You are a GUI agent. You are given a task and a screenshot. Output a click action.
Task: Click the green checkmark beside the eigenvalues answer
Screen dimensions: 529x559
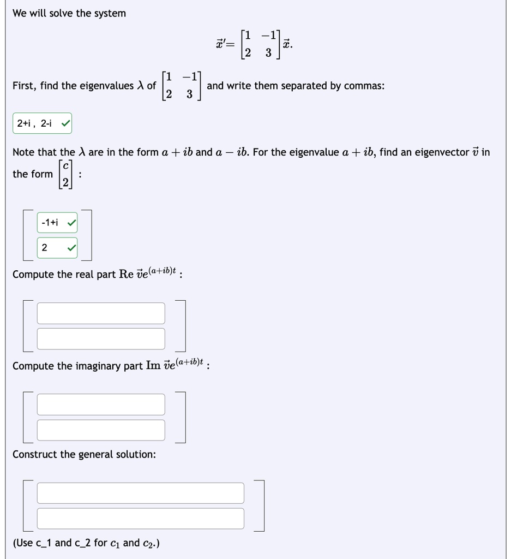65,124
